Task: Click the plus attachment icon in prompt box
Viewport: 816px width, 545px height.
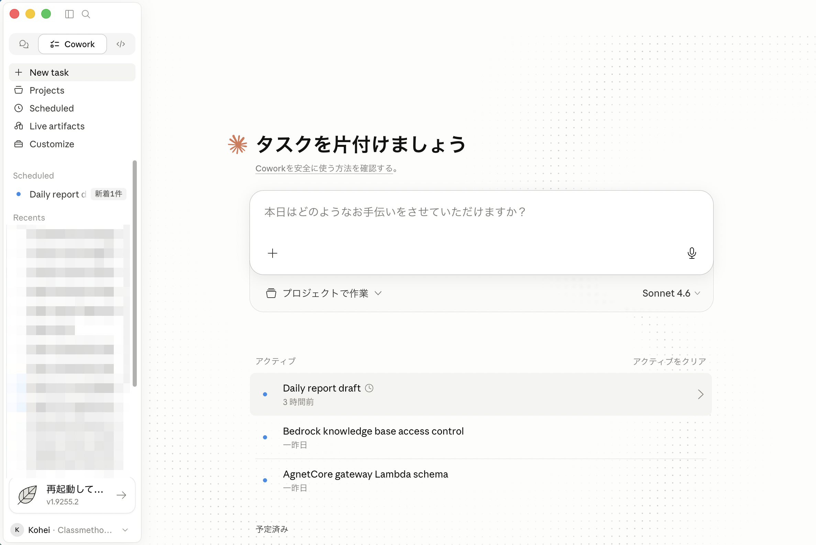Action: 273,253
